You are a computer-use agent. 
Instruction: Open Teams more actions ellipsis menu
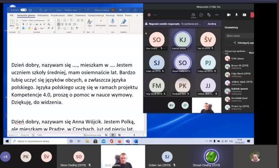(x=217, y=15)
